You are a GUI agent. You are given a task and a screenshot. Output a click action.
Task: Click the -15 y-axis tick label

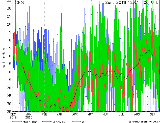[x=8, y=80]
